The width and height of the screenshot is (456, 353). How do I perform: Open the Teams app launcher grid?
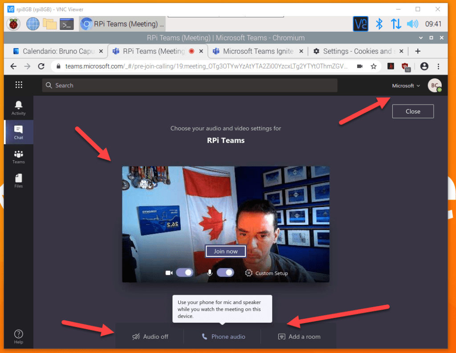tap(19, 85)
